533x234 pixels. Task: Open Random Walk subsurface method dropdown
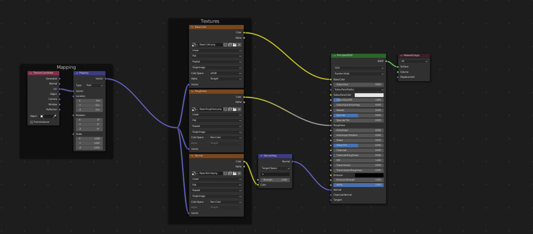tap(359, 74)
